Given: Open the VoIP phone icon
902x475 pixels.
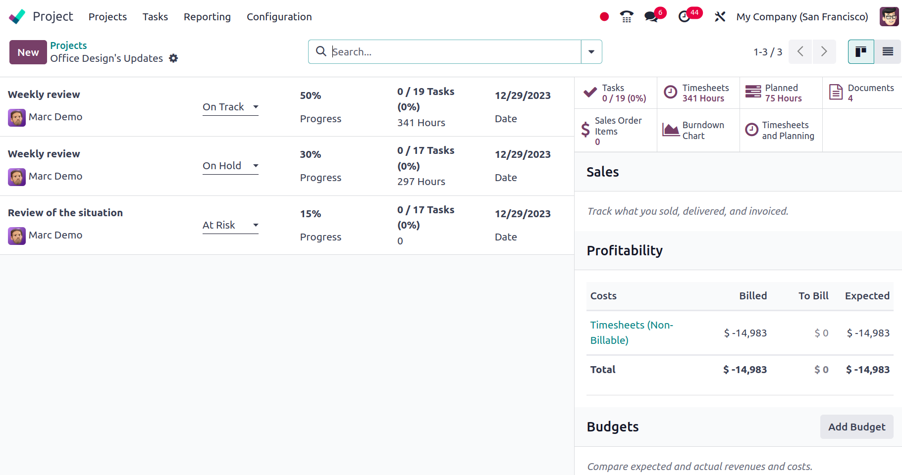Looking at the screenshot, I should tap(627, 17).
